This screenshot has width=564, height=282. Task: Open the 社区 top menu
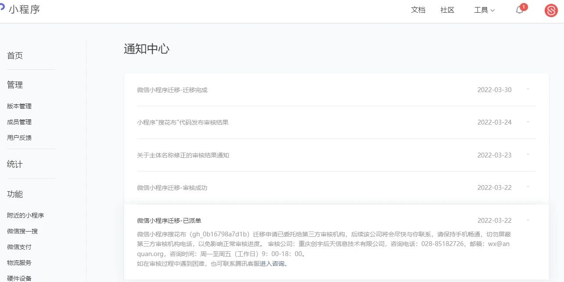(x=447, y=10)
